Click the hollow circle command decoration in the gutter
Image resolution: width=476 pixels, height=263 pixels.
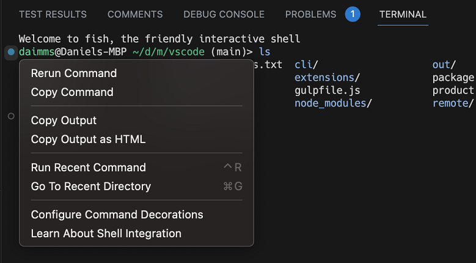(11, 116)
